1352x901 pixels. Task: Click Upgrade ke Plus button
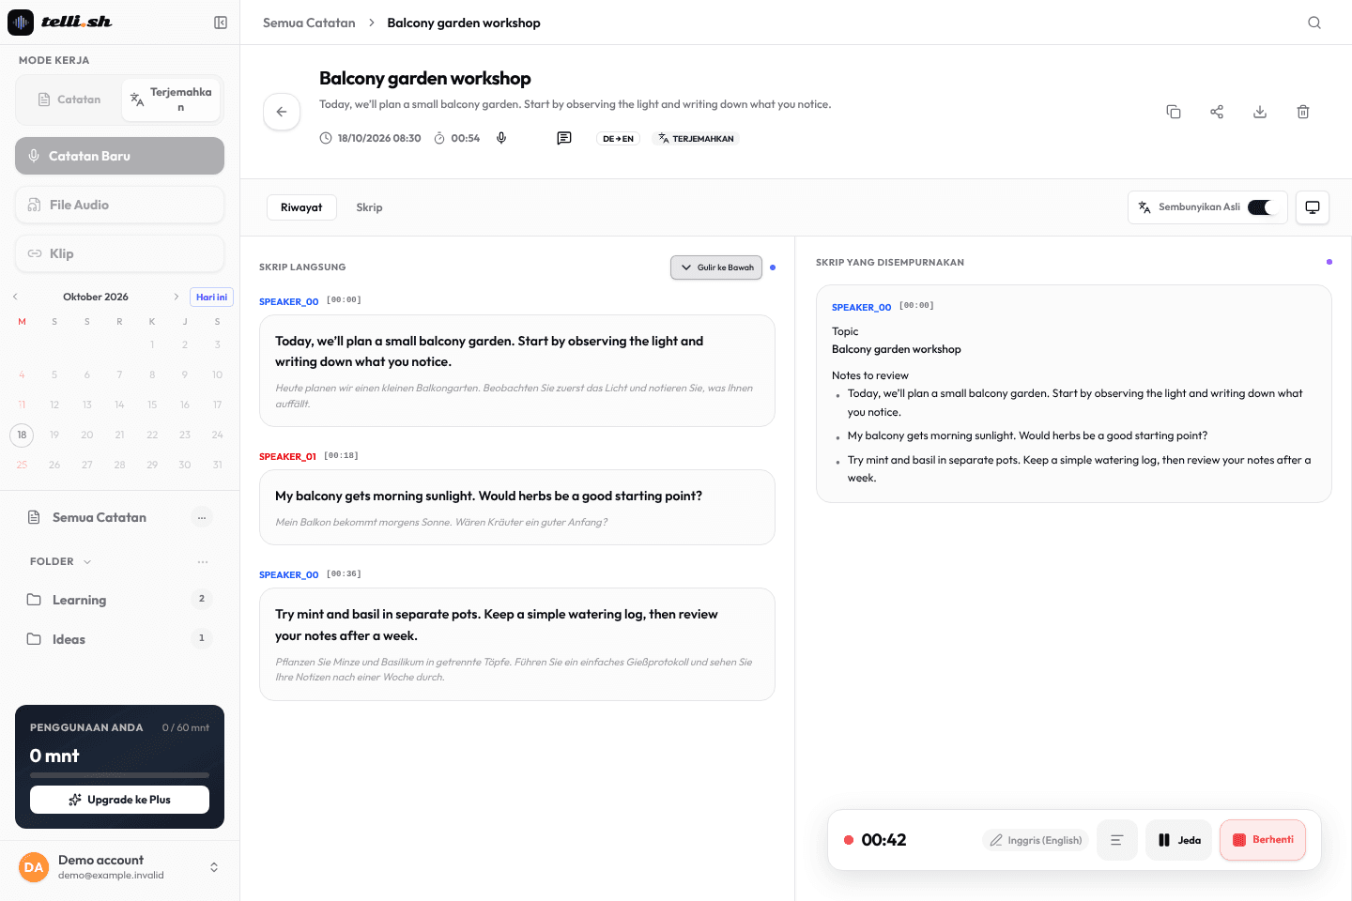tap(119, 800)
